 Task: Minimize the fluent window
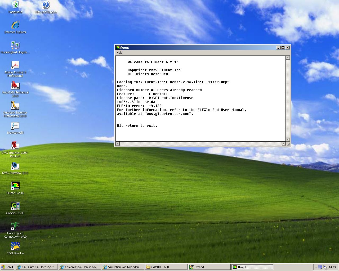click(x=278, y=48)
